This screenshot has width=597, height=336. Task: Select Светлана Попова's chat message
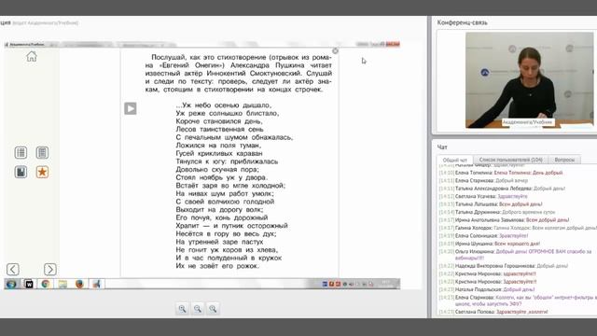tap(493, 312)
